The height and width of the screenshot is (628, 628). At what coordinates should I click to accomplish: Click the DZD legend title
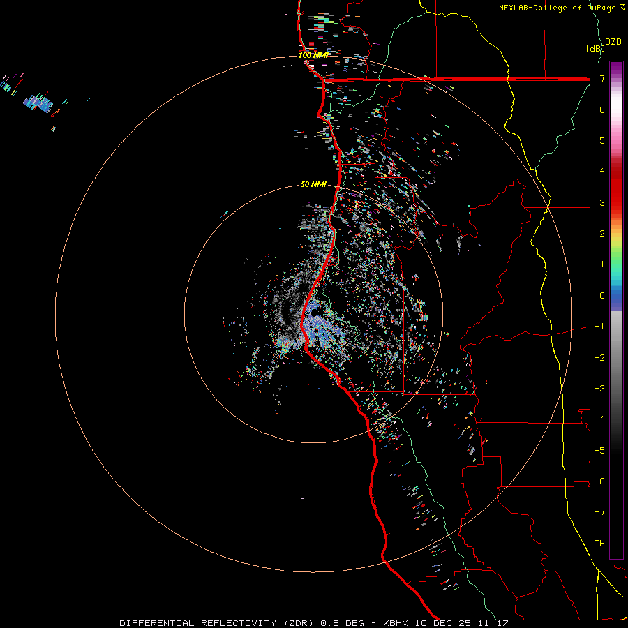coord(613,42)
